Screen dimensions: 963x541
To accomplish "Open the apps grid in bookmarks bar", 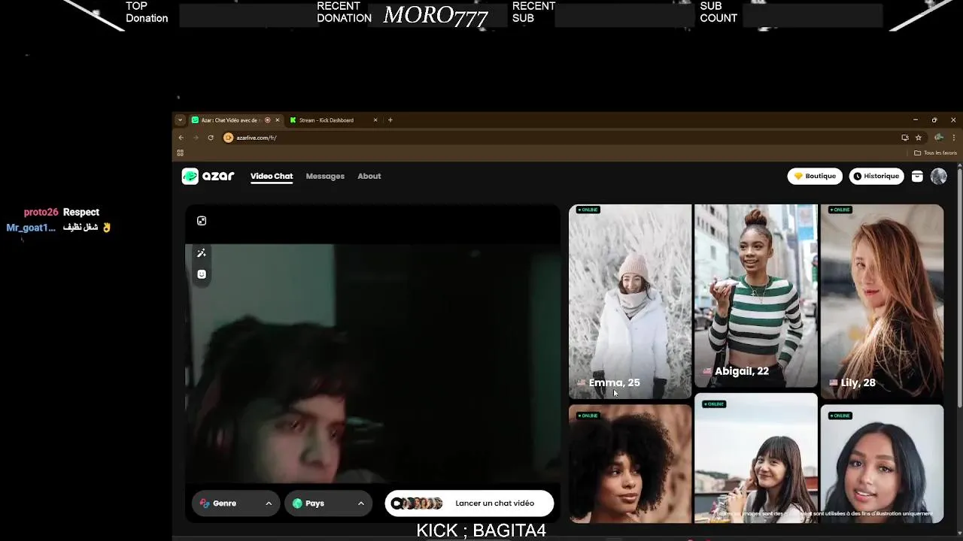I will click(x=180, y=153).
